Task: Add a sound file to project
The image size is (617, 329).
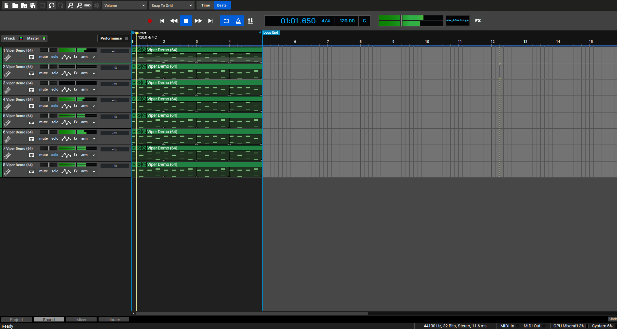Action: click(24, 5)
